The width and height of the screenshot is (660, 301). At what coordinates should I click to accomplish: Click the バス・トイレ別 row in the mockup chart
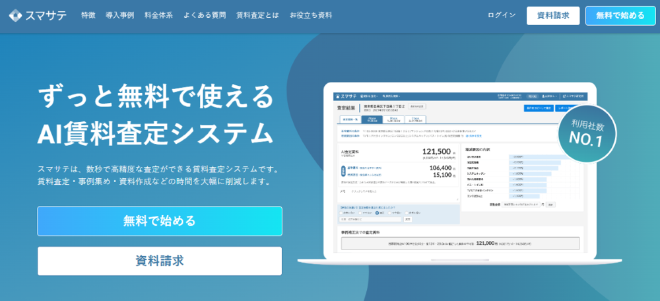(x=522, y=185)
